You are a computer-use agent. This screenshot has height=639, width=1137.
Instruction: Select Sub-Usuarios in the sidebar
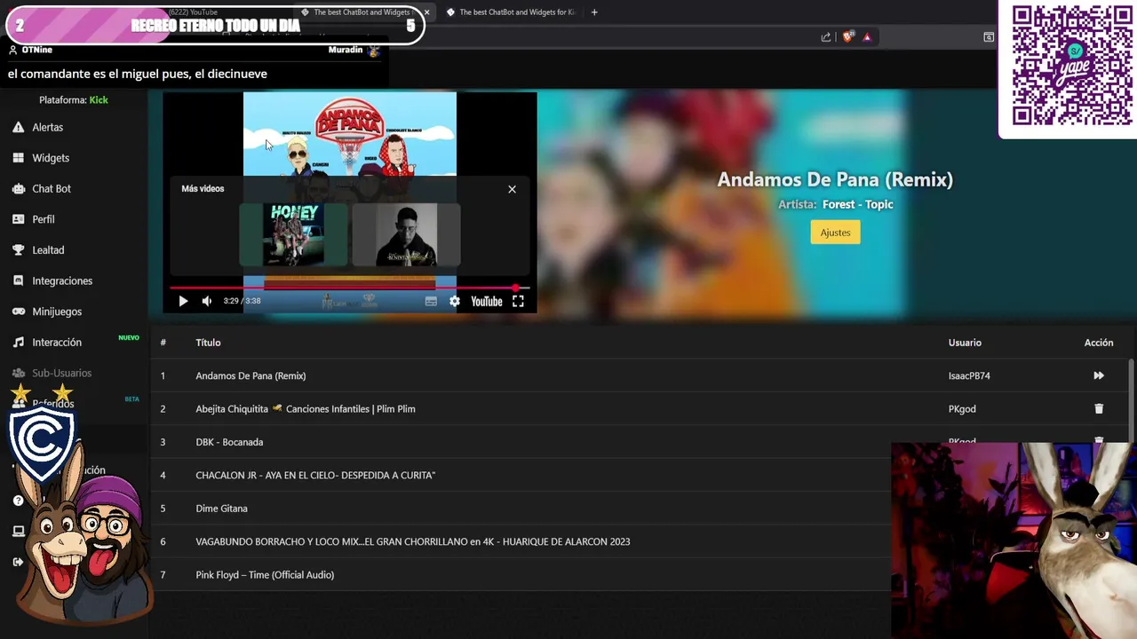click(x=62, y=373)
